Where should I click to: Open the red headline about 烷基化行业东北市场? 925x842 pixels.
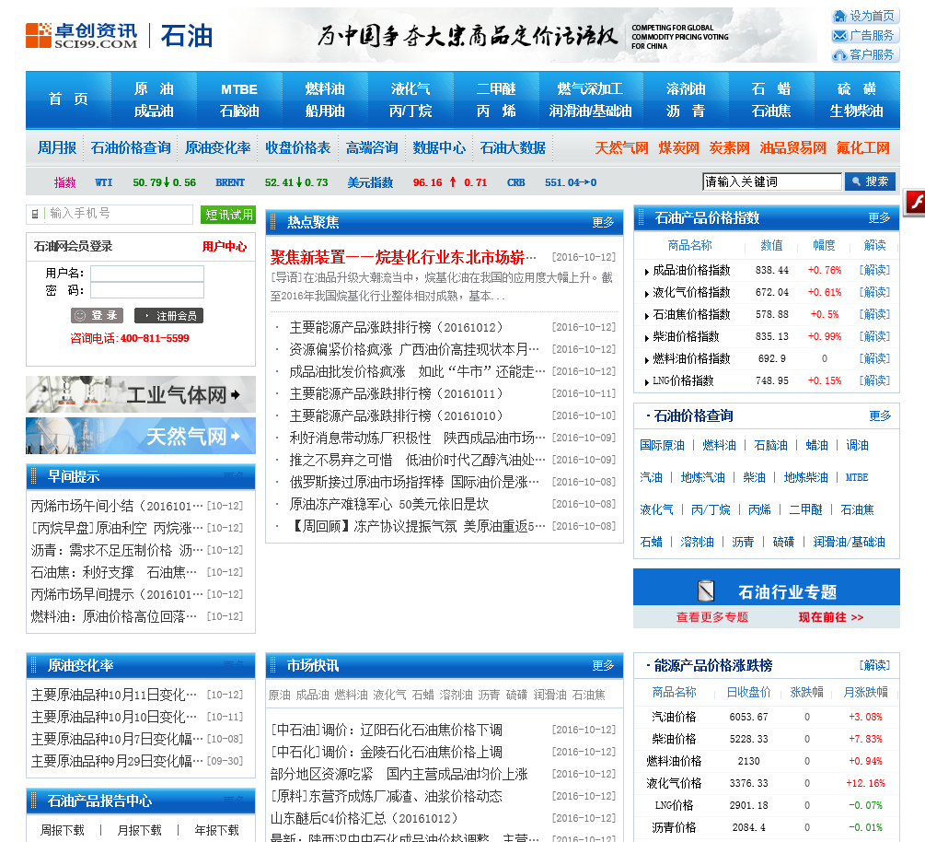(403, 257)
